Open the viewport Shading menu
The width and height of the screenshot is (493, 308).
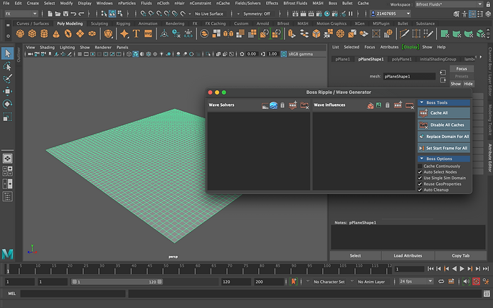pos(47,48)
